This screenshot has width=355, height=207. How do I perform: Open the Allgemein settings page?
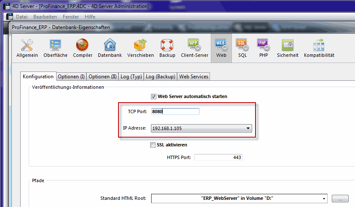27,48
